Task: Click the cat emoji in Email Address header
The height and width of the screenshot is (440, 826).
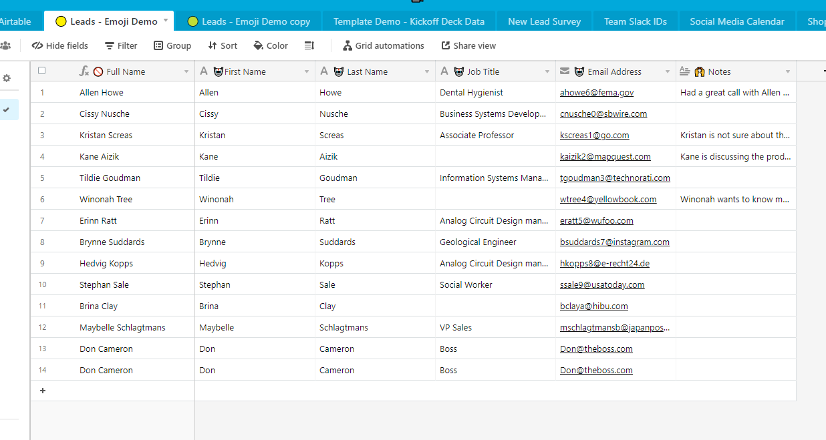Action: click(x=579, y=71)
